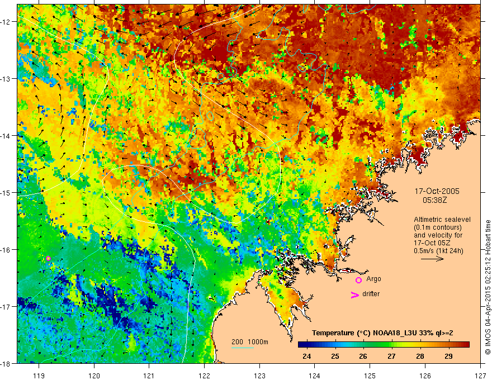Click latitude axis label -18
The image size is (492, 380).
pyautogui.click(x=6, y=364)
